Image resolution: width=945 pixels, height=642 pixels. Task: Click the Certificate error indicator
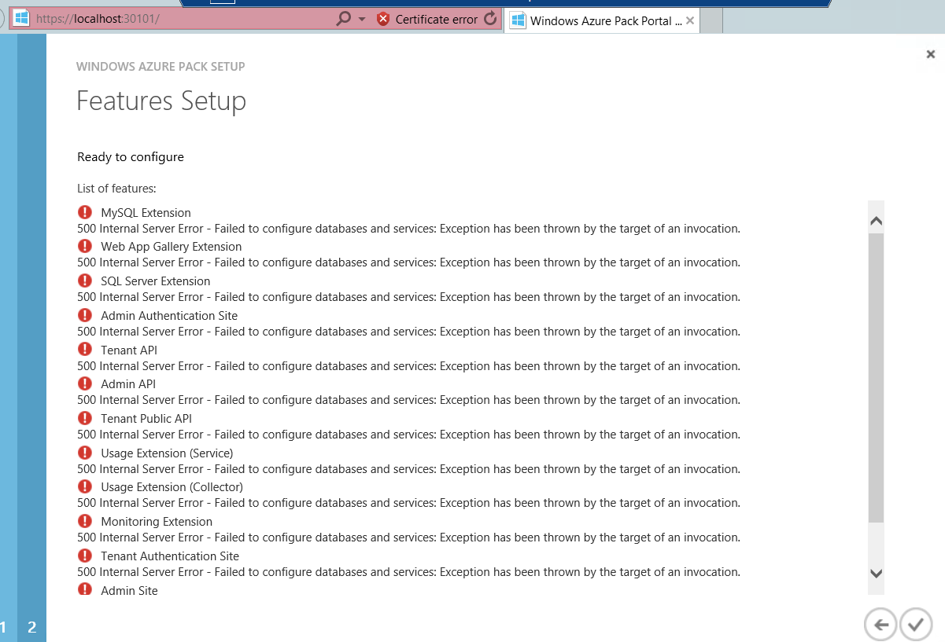pos(427,19)
